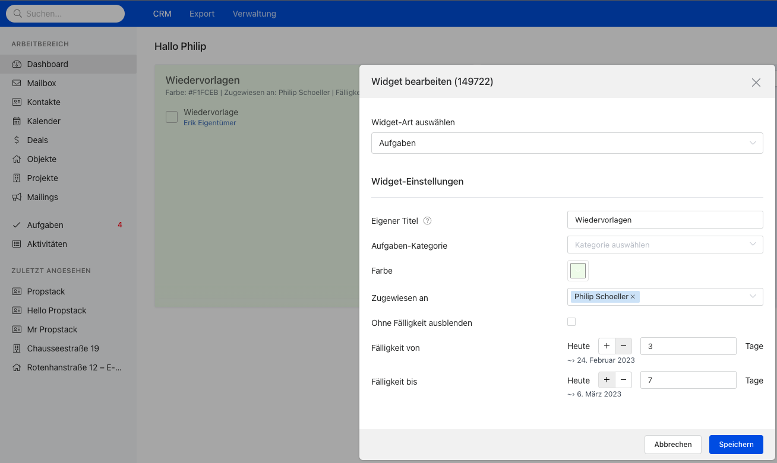Open Mailbox from sidebar
Screen dimensions: 777x463
click(68, 83)
